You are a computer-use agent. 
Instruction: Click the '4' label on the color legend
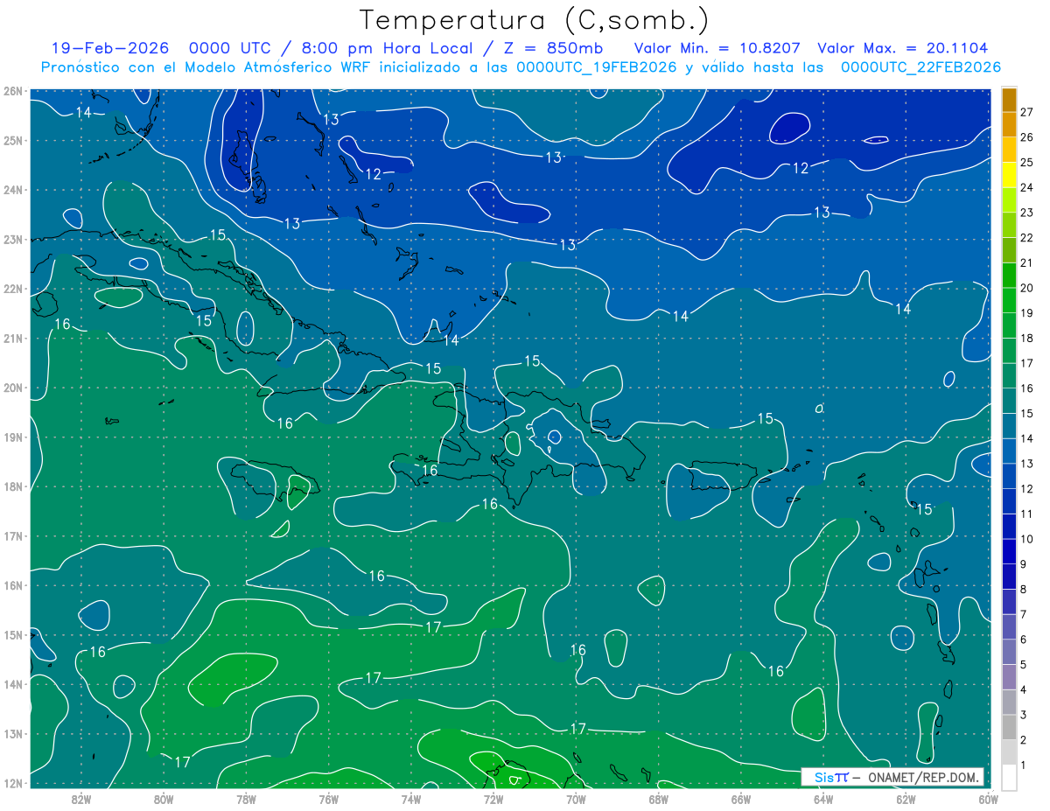[1024, 689]
